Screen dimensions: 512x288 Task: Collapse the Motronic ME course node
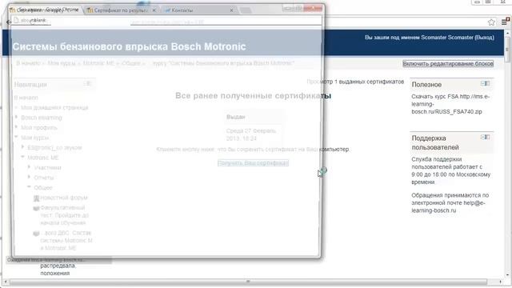pyautogui.click(x=23, y=157)
